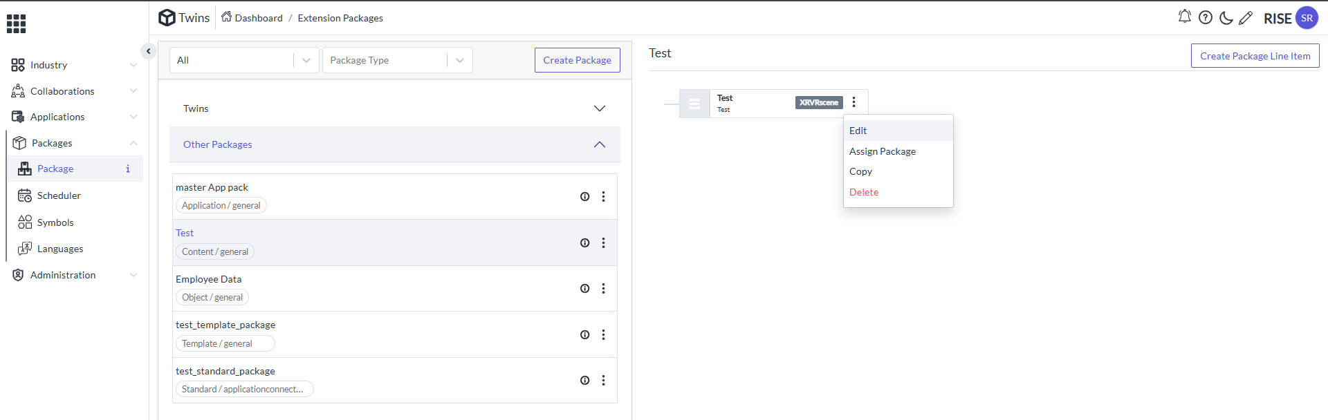Viewport: 1328px width, 420px height.
Task: Click the Create Package button
Action: click(578, 60)
